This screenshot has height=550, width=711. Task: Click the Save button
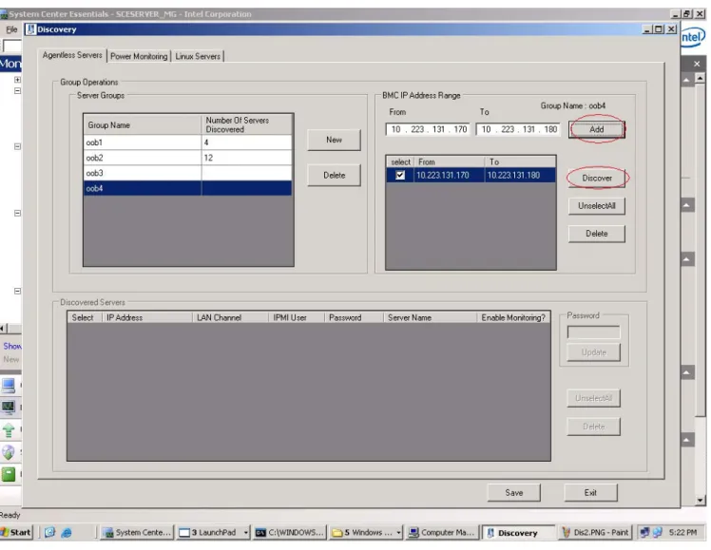click(513, 492)
